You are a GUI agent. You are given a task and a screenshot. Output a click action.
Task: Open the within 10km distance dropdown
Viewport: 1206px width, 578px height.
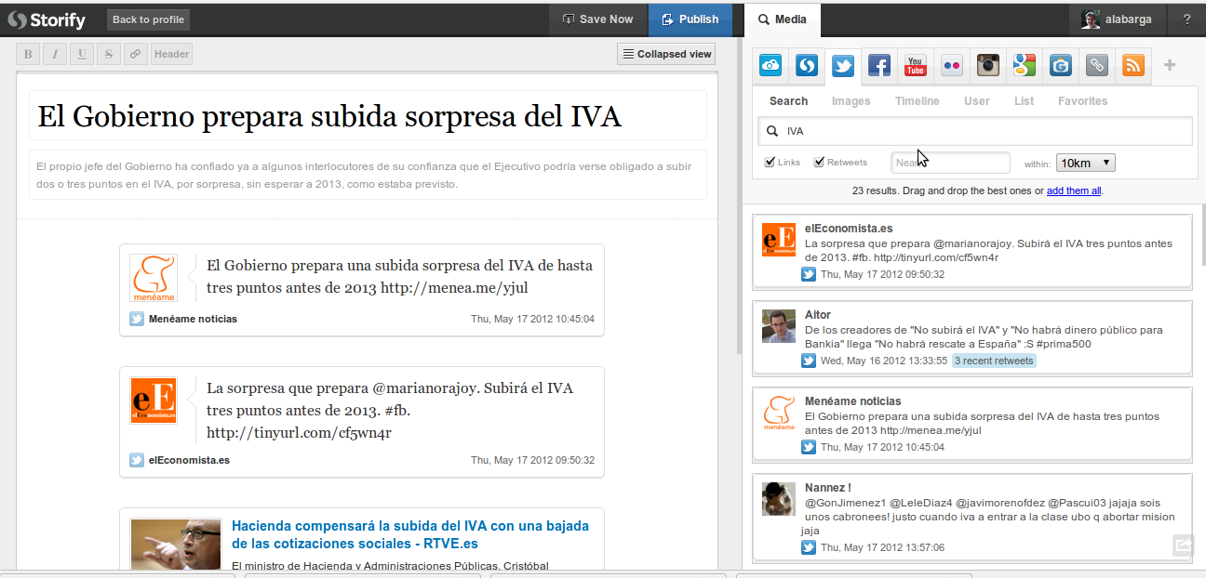point(1085,163)
